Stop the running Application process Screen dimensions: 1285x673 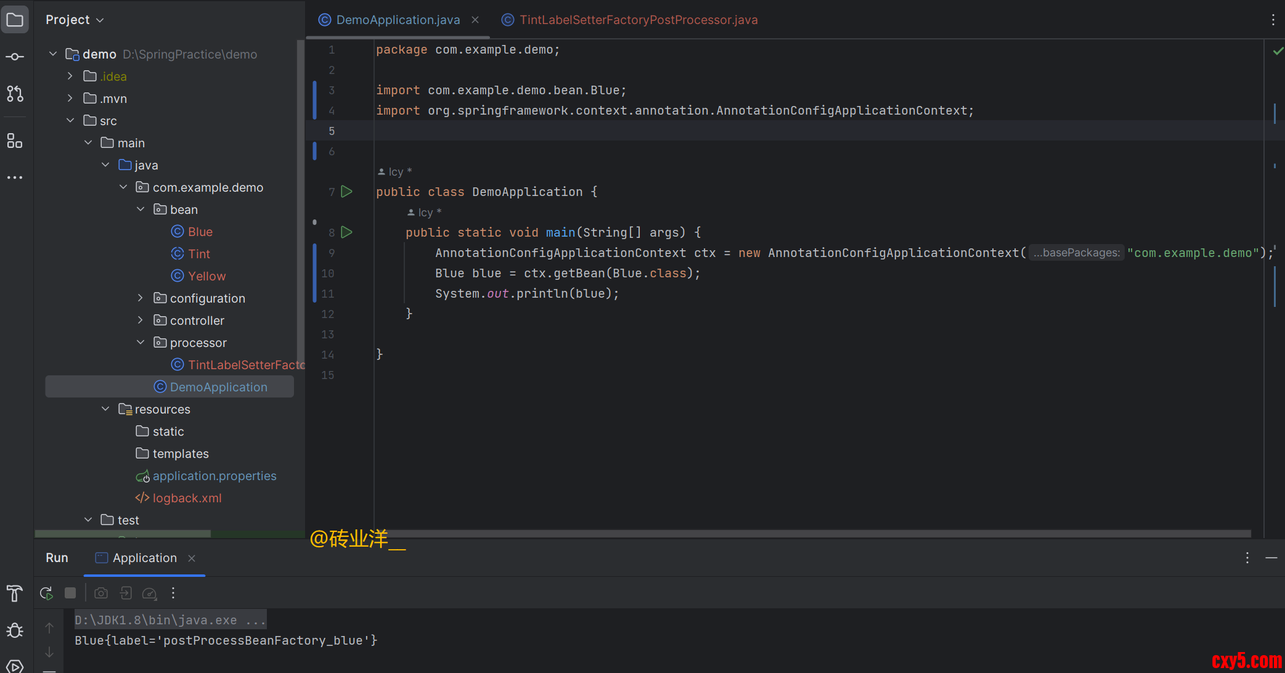[x=70, y=593]
